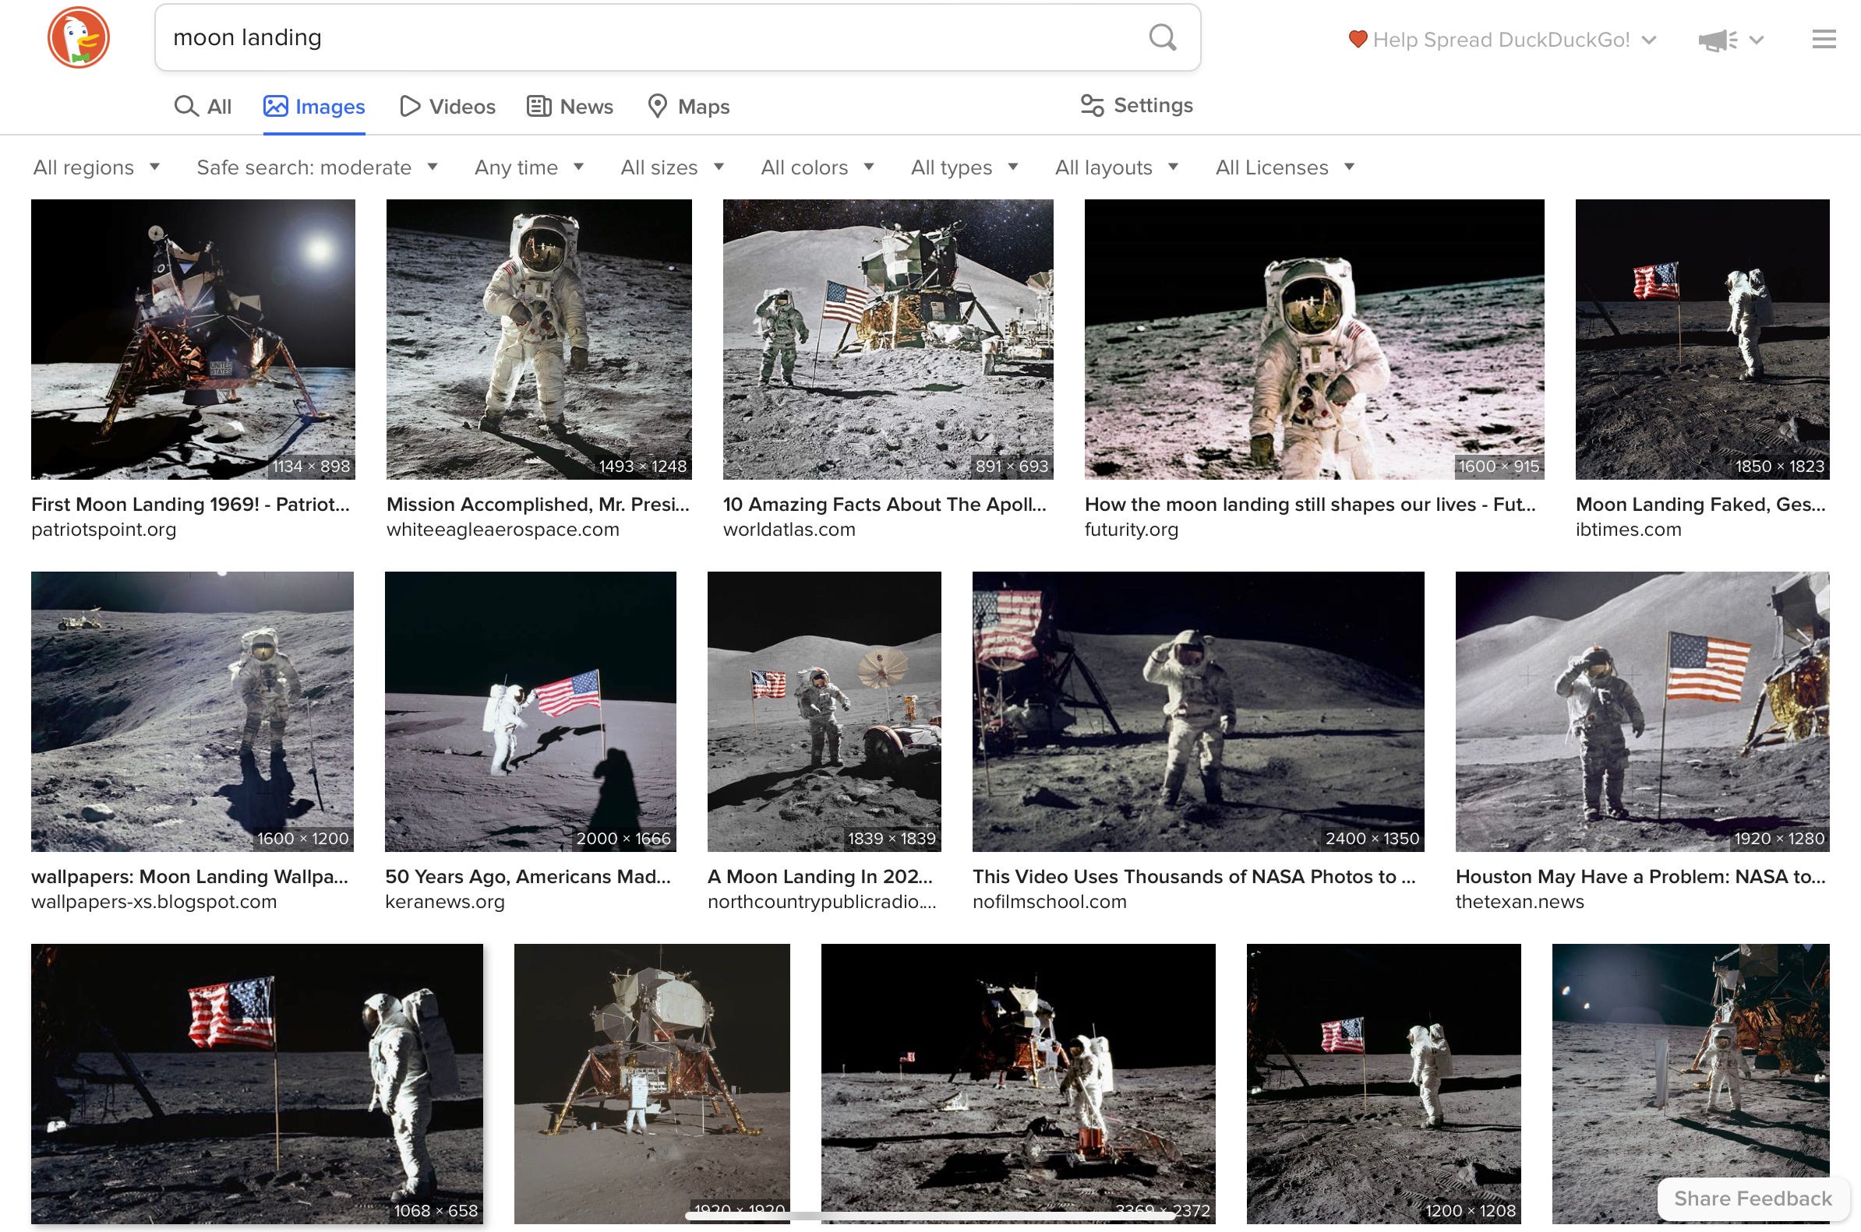Open the patriotspoint.org First Moon Landing link
This screenshot has height=1232, width=1861.
pyautogui.click(x=189, y=505)
